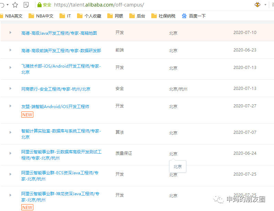Click date 2020-07-27

tap(245, 106)
